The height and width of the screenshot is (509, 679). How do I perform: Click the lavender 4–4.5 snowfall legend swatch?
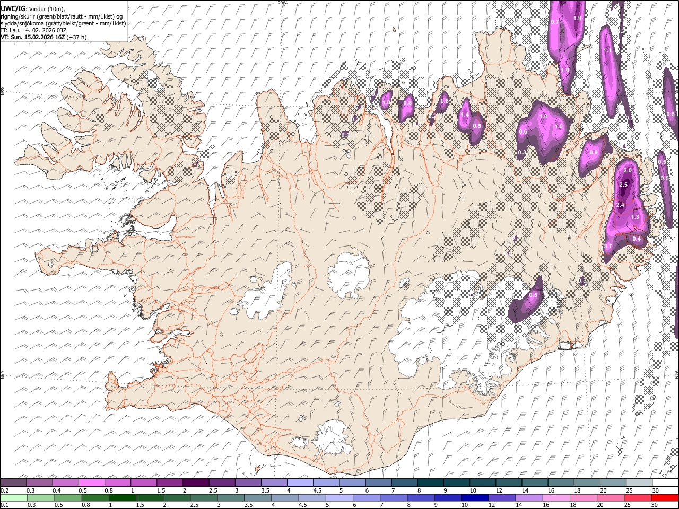pos(300,482)
